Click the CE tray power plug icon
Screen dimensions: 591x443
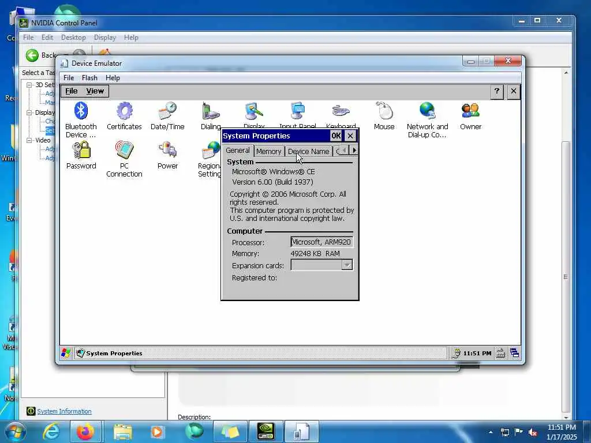(456, 353)
